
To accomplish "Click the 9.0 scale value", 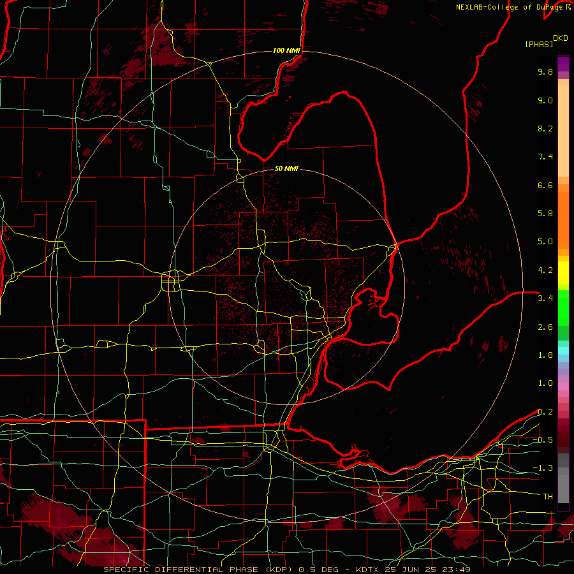I will coord(545,100).
